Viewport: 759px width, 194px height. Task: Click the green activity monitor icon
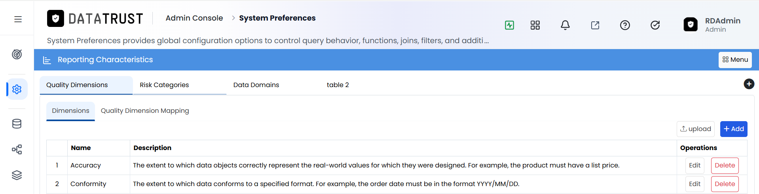click(509, 25)
